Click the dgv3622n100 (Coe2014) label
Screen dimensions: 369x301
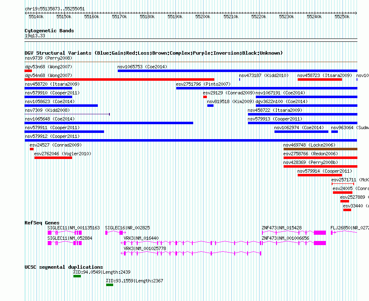click(x=282, y=101)
